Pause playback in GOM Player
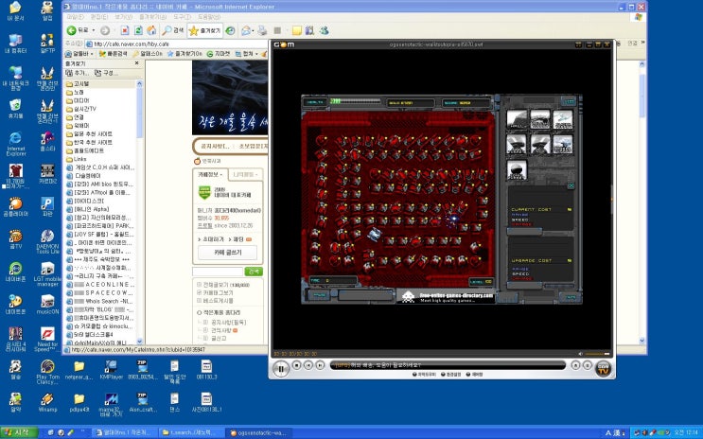Screen dimensions: 703x439 coord(281,369)
